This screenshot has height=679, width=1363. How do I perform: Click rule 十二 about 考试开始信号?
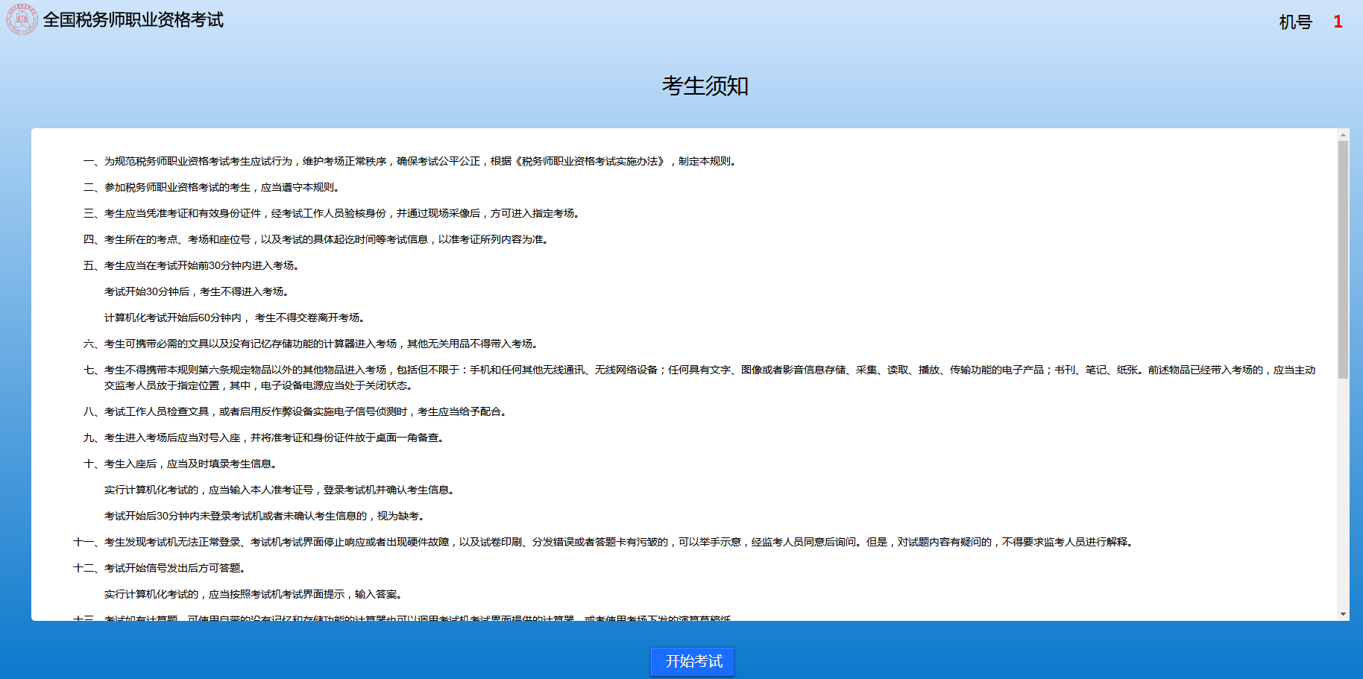click(x=160, y=569)
